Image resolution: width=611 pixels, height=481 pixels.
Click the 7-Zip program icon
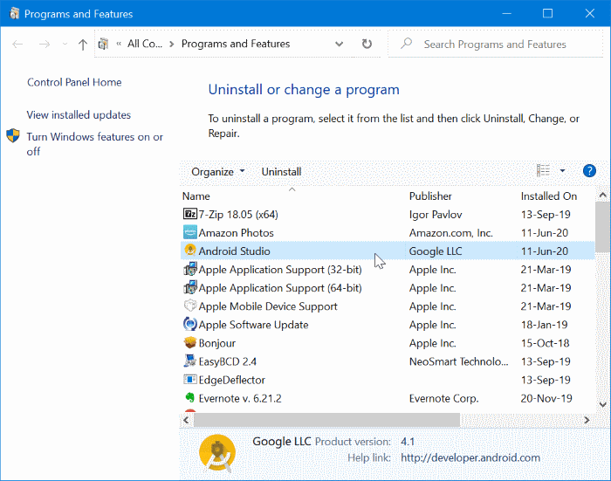pyautogui.click(x=189, y=214)
